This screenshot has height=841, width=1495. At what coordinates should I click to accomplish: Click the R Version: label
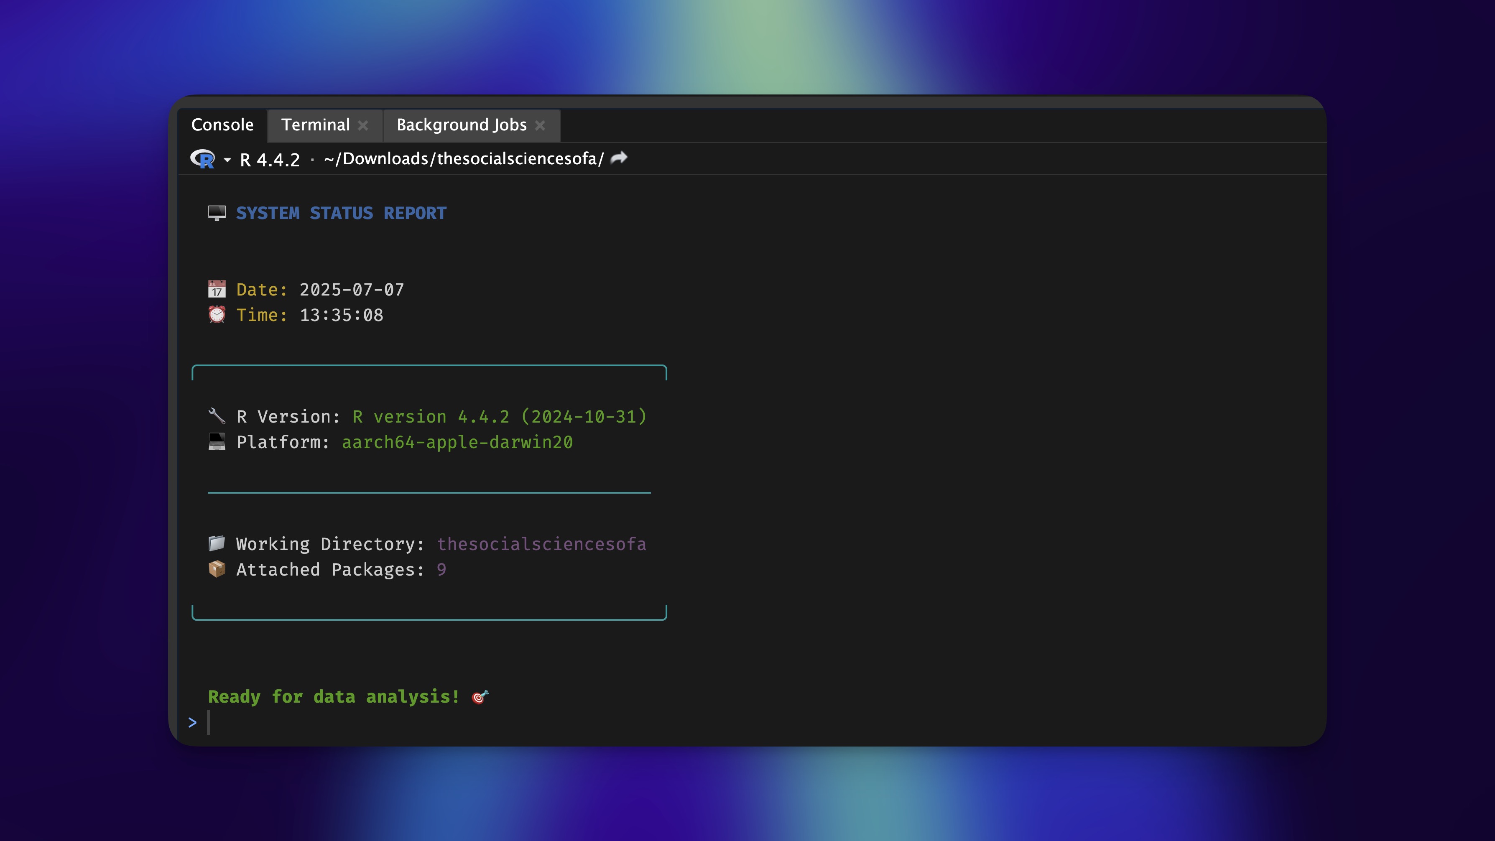tap(288, 417)
